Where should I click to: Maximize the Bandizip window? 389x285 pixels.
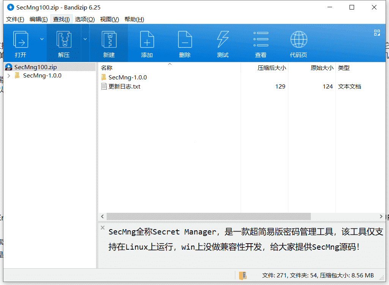coord(352,7)
